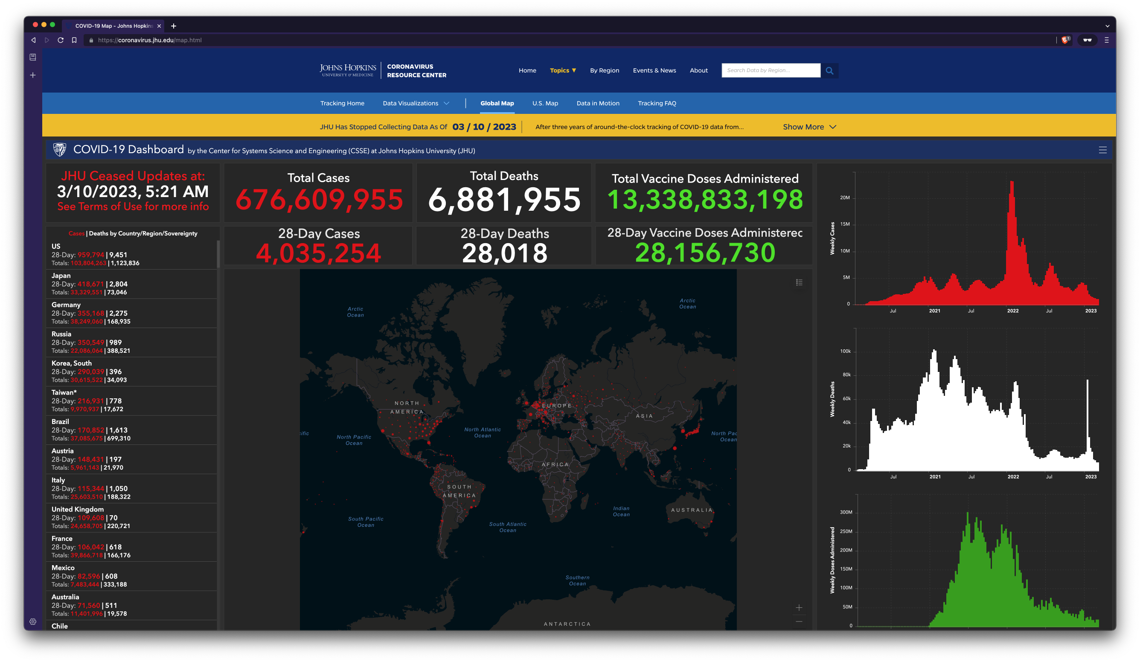Open the map legend list icon
Viewport: 1140px width, 662px height.
[x=799, y=282]
